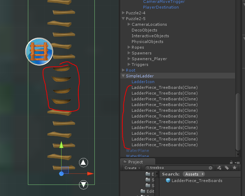The height and width of the screenshot is (196, 245).
Task: Open the search by type filter
Action: pos(219,168)
